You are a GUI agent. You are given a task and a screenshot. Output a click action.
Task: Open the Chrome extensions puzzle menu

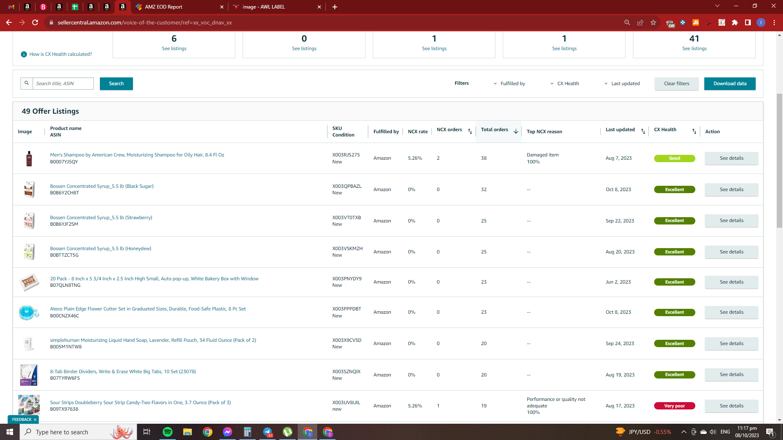pos(735,22)
